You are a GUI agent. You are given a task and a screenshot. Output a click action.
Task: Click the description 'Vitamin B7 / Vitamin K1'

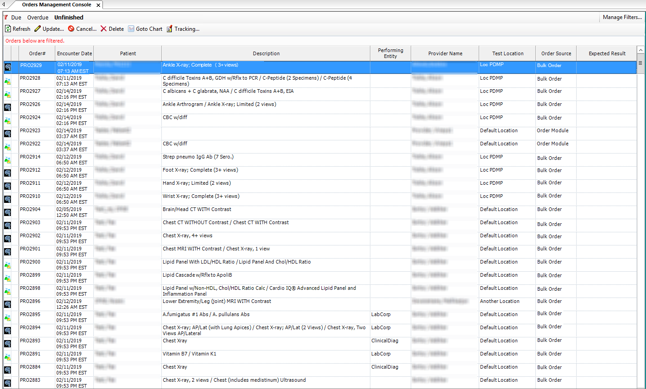pyautogui.click(x=189, y=354)
